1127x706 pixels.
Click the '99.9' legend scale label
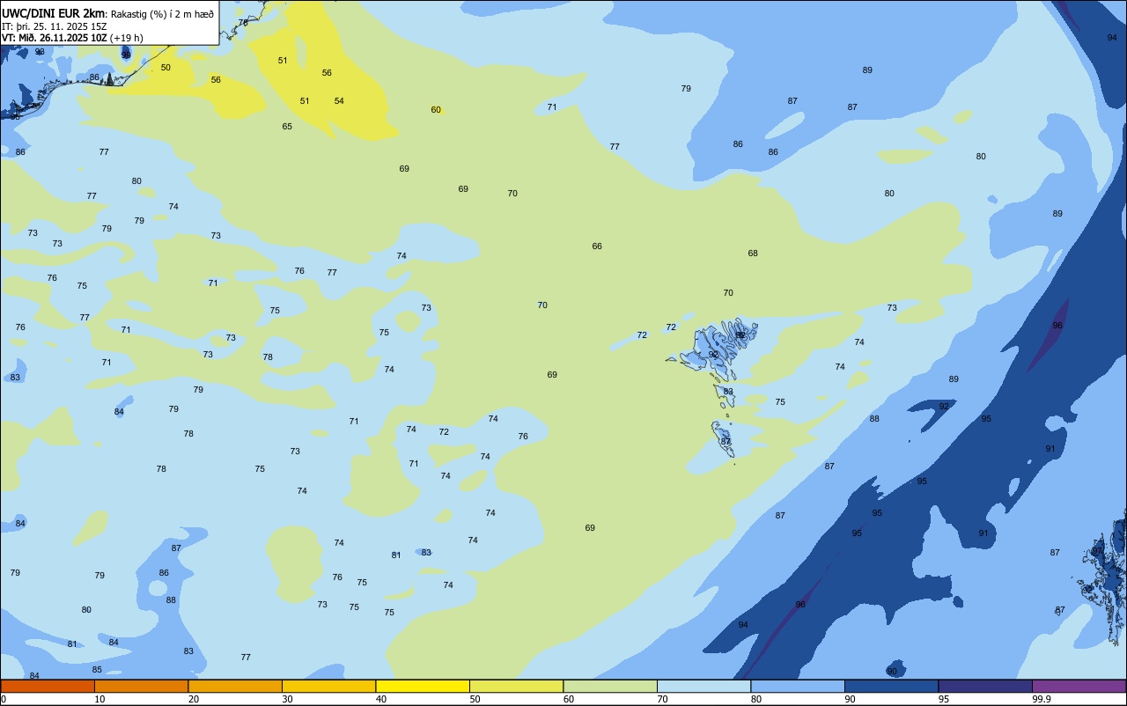tap(1042, 699)
